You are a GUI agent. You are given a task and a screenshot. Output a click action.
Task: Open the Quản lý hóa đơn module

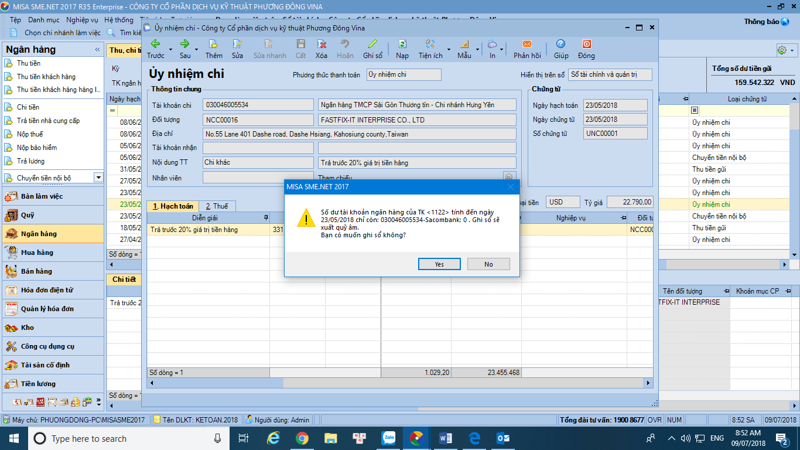53,309
